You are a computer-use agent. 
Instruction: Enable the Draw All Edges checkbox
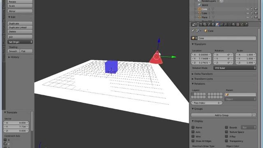click(x=193, y=141)
